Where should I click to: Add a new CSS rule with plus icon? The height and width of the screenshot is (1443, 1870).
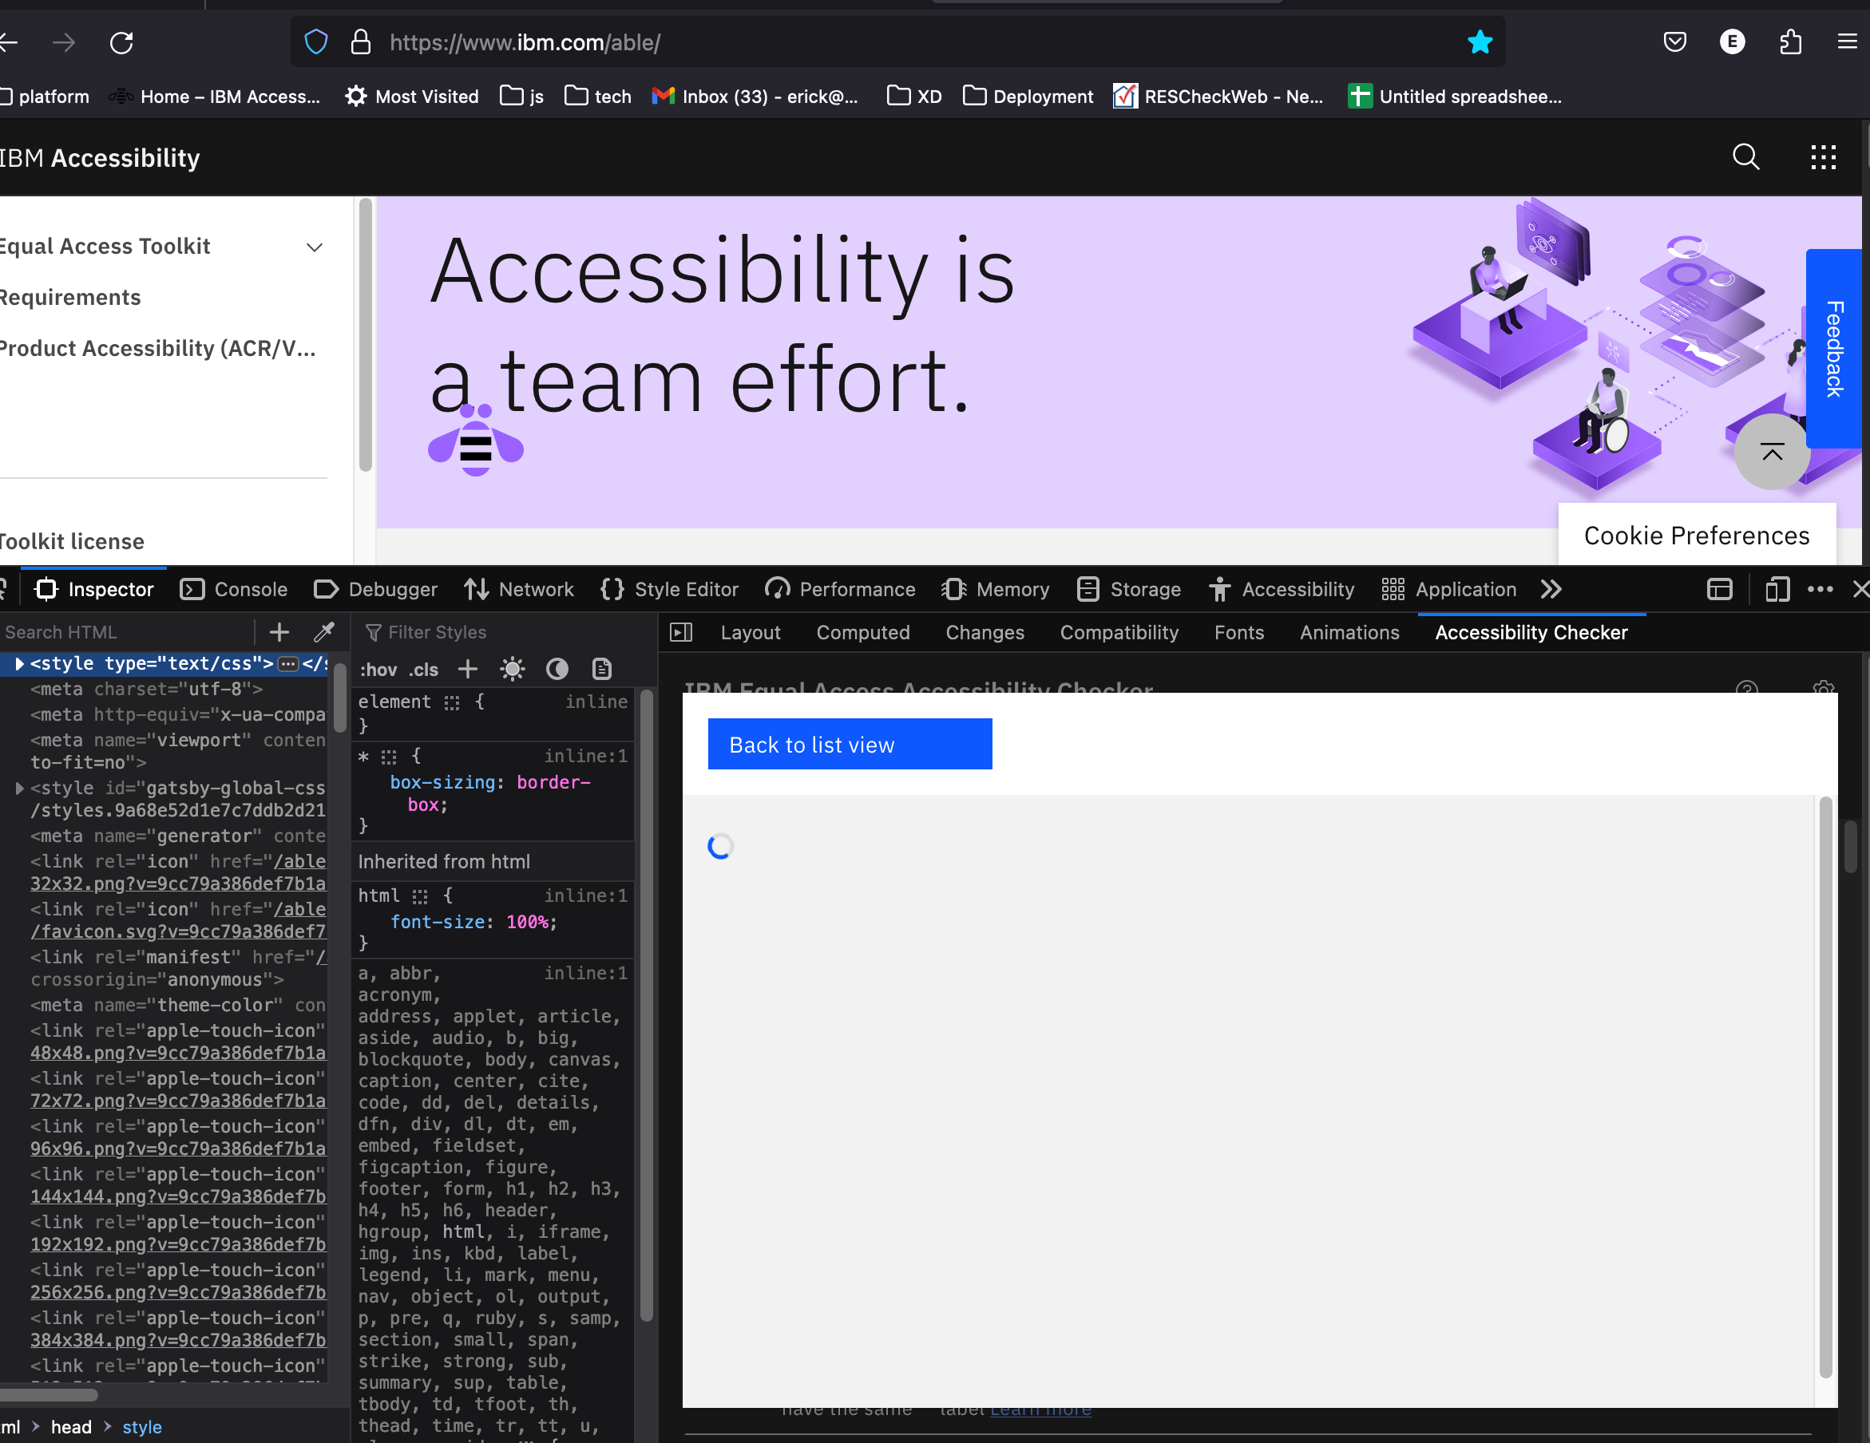pyautogui.click(x=468, y=670)
